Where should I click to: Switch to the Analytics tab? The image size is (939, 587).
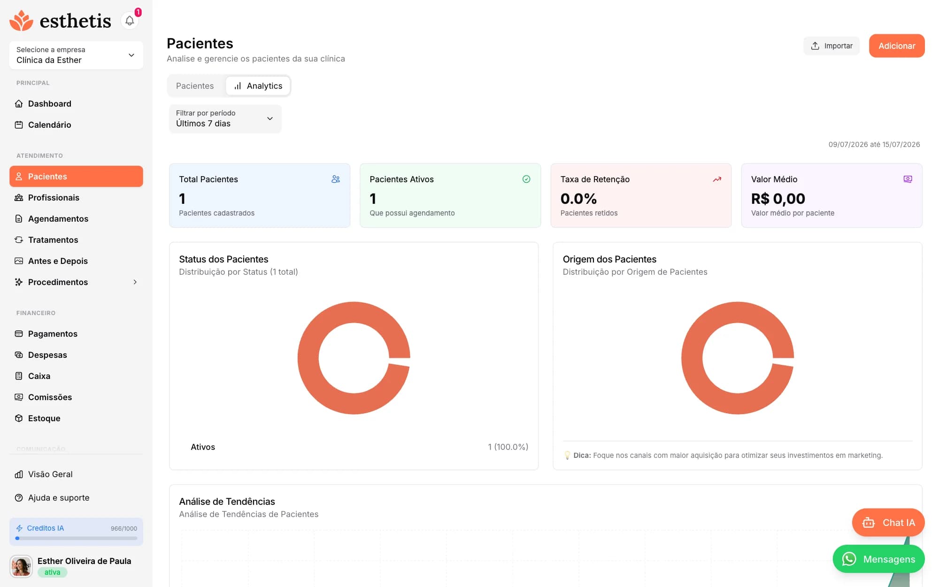(258, 86)
